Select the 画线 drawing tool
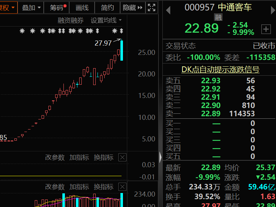Viewport: 276px width, 207px height. [x=82, y=8]
